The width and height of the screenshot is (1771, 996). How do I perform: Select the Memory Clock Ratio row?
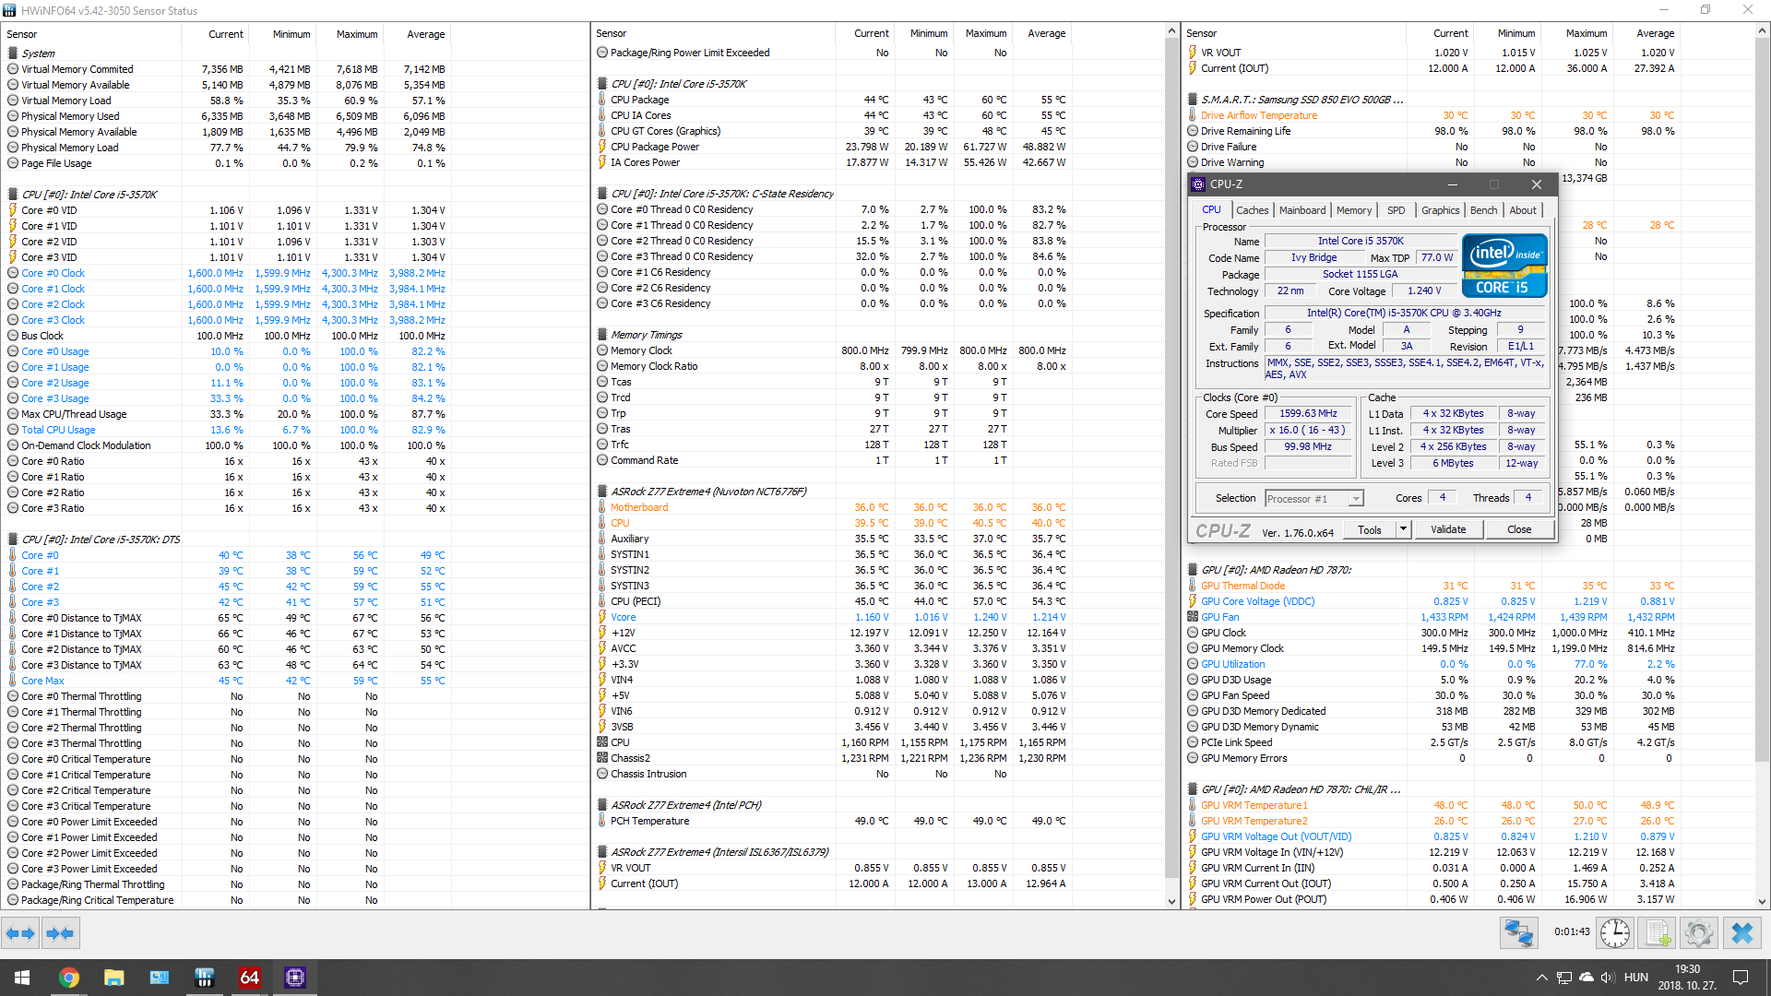pos(832,366)
